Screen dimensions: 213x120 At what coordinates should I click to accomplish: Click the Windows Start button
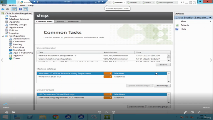click(x=5, y=117)
